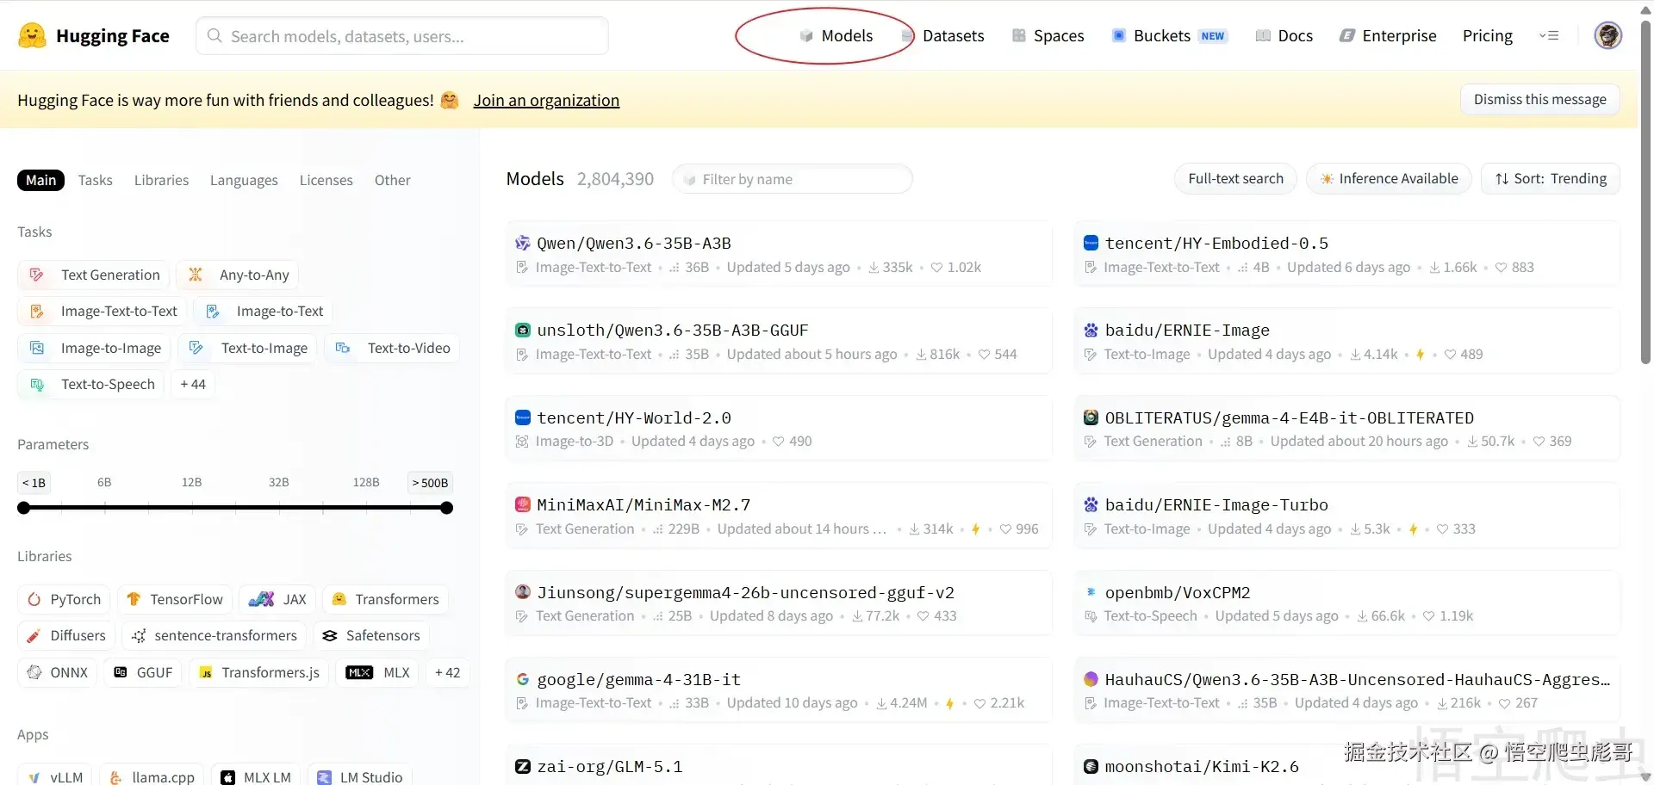Click the Spaces icon in the navbar
Image resolution: width=1654 pixels, height=785 pixels.
pyautogui.click(x=1019, y=35)
